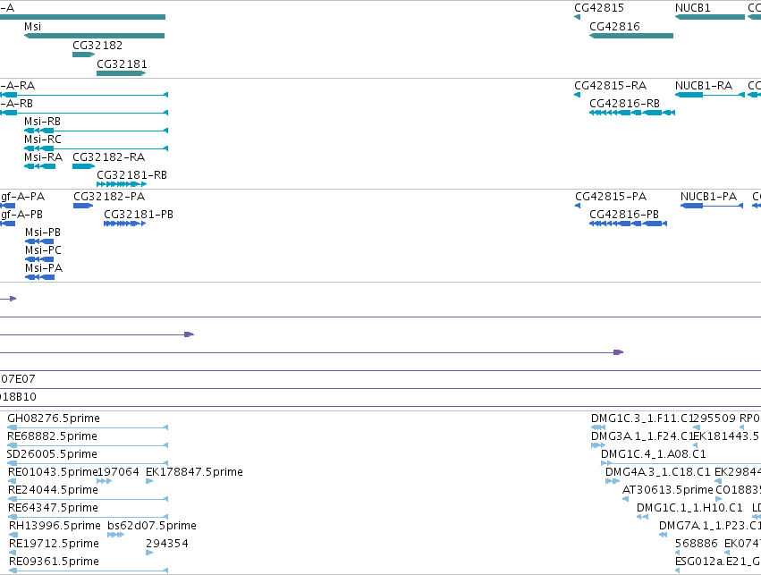Image resolution: width=761 pixels, height=575 pixels.
Task: Select the CG42816 gene label
Action: pos(614,27)
